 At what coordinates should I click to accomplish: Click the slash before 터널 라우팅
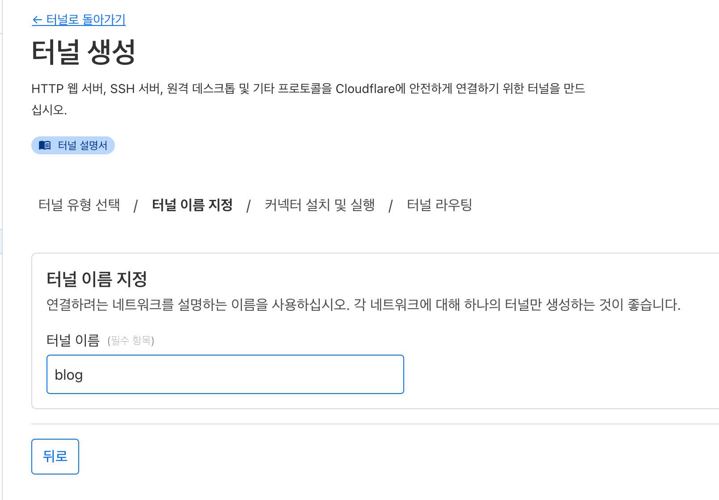click(391, 206)
